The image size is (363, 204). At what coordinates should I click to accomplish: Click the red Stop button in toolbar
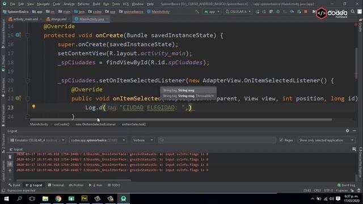[x=306, y=11]
